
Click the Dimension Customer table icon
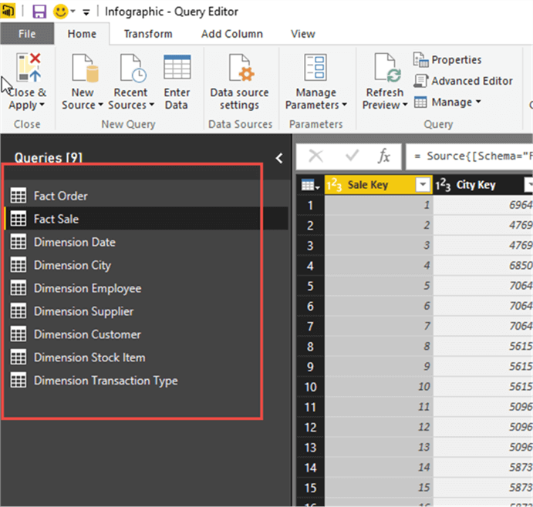point(18,334)
